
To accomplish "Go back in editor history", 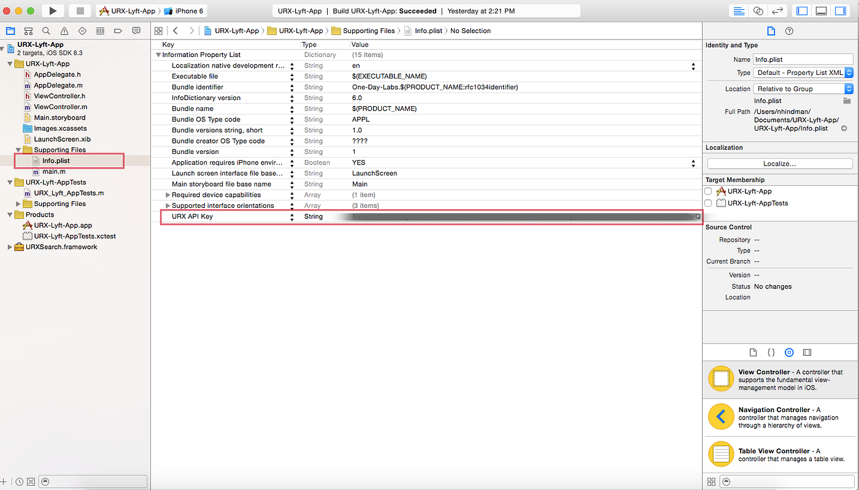I will [x=175, y=31].
